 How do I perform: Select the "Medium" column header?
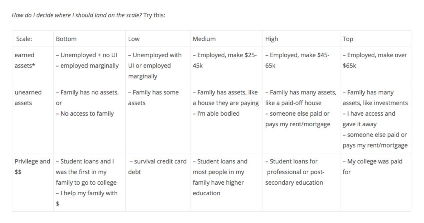pos(204,39)
